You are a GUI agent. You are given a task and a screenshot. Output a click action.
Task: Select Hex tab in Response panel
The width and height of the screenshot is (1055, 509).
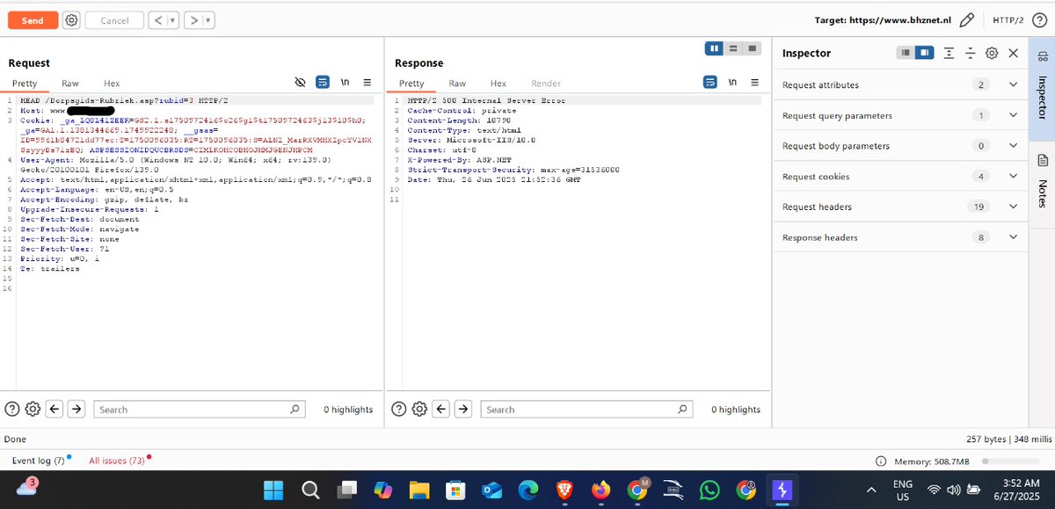tap(498, 84)
